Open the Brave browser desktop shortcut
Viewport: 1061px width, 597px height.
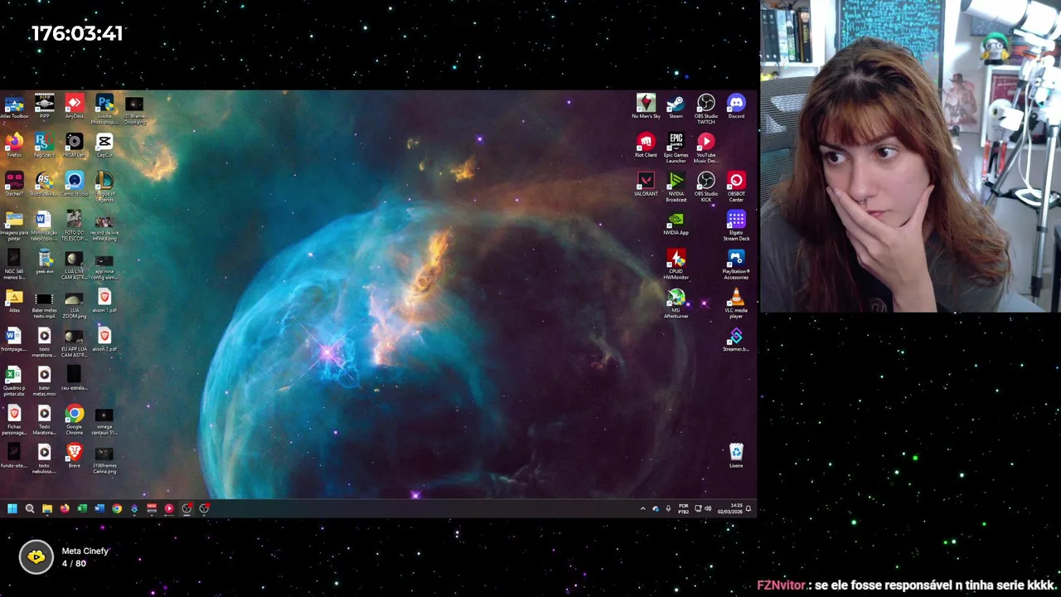click(74, 456)
